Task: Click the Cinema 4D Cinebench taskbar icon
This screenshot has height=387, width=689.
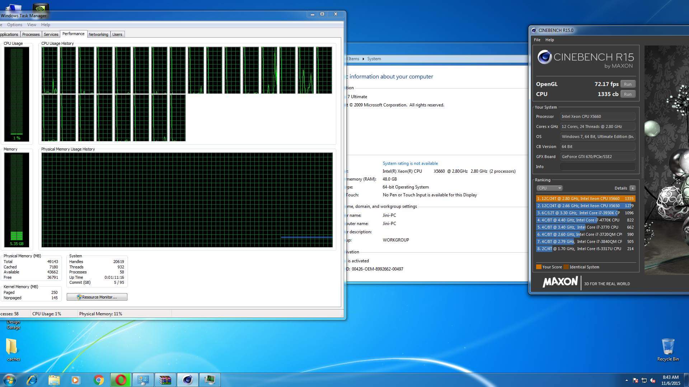Action: (x=187, y=379)
